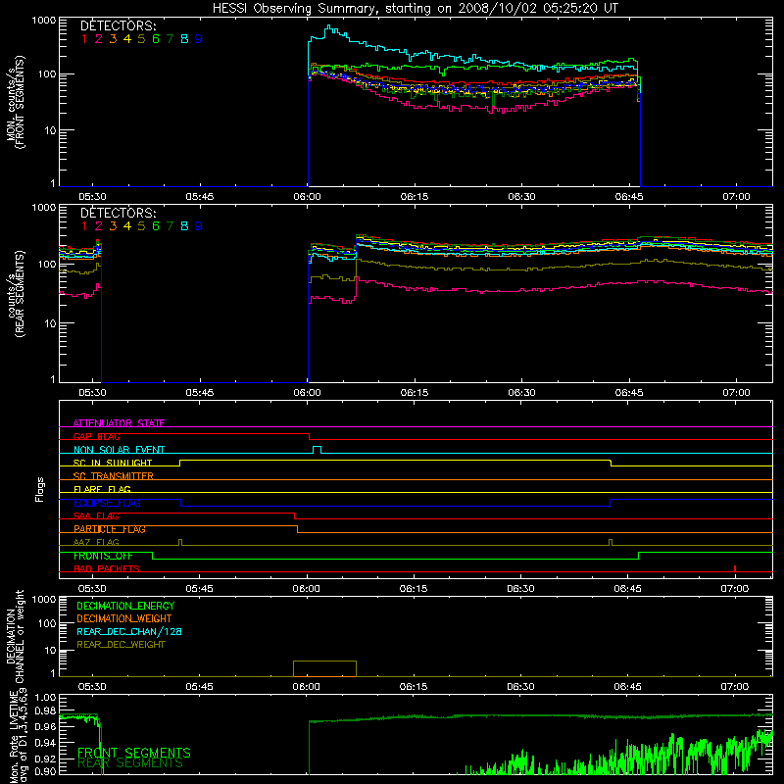Select the REAR_DEC_WEIGHT legend entry
This screenshot has height=784, width=784.
(x=121, y=645)
